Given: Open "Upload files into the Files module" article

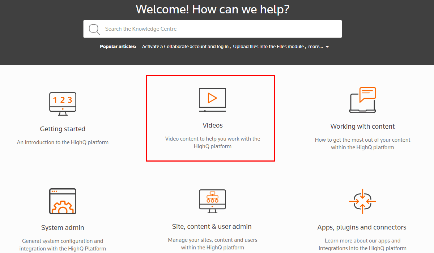Looking at the screenshot, I should (268, 47).
